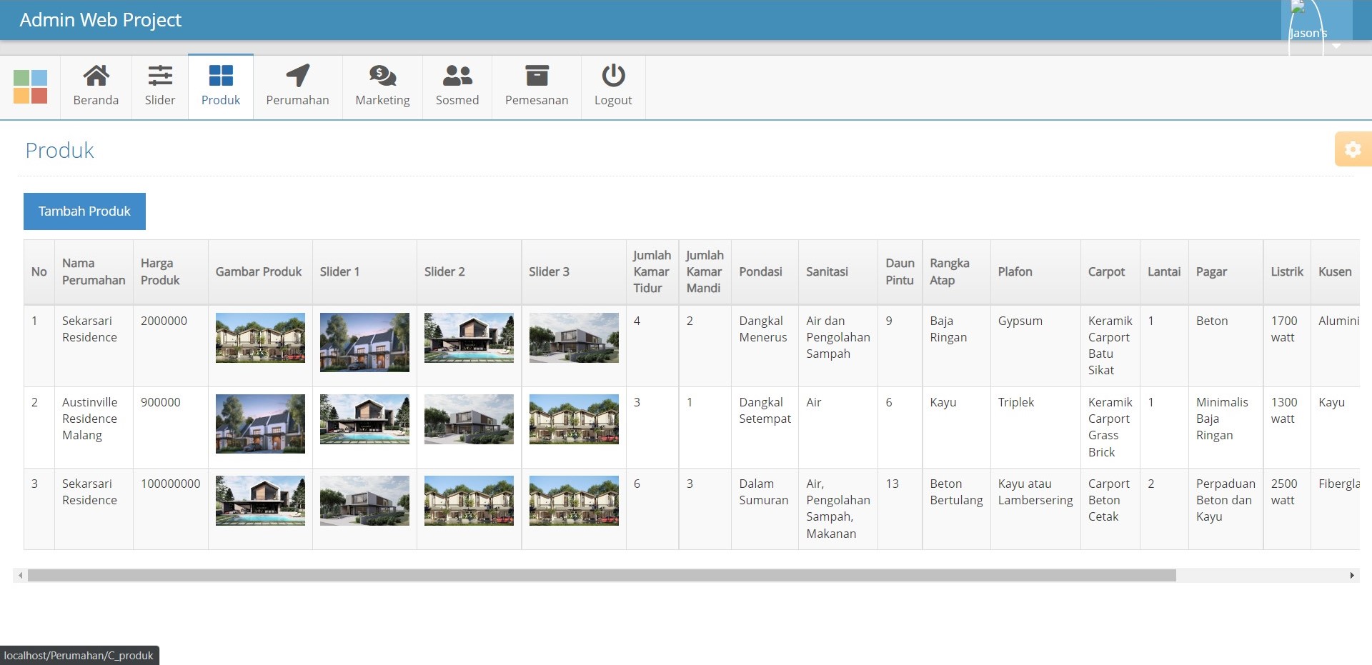Select the Slider settings icon
Screen dimensions: 1372x665
click(159, 76)
